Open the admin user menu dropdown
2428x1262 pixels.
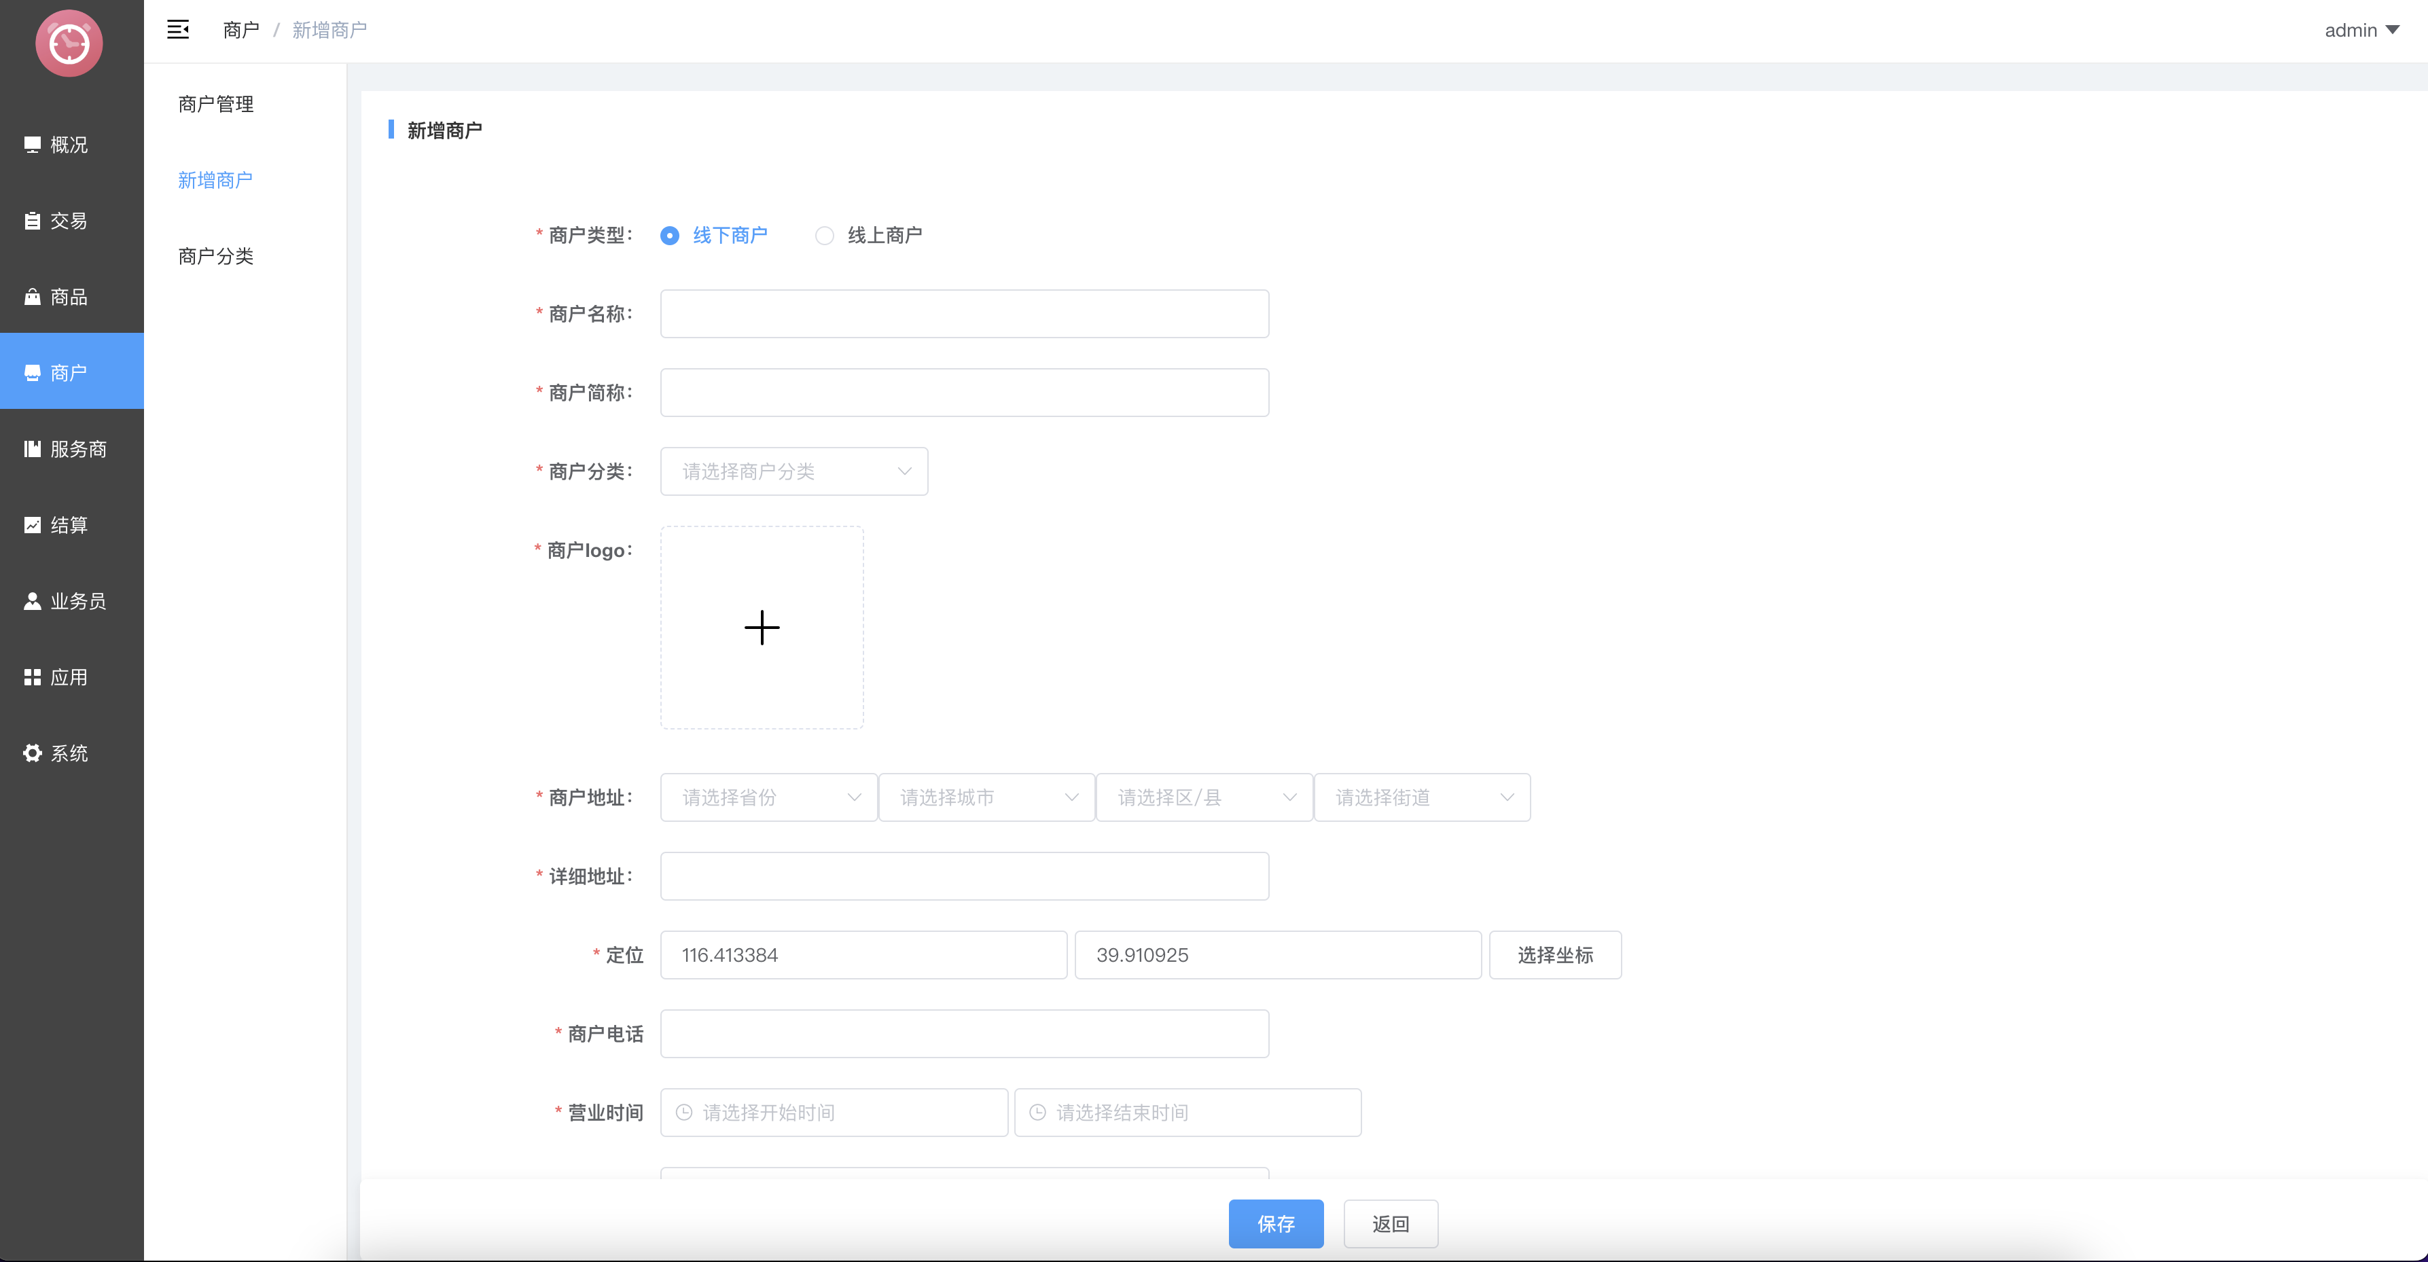tap(2361, 30)
